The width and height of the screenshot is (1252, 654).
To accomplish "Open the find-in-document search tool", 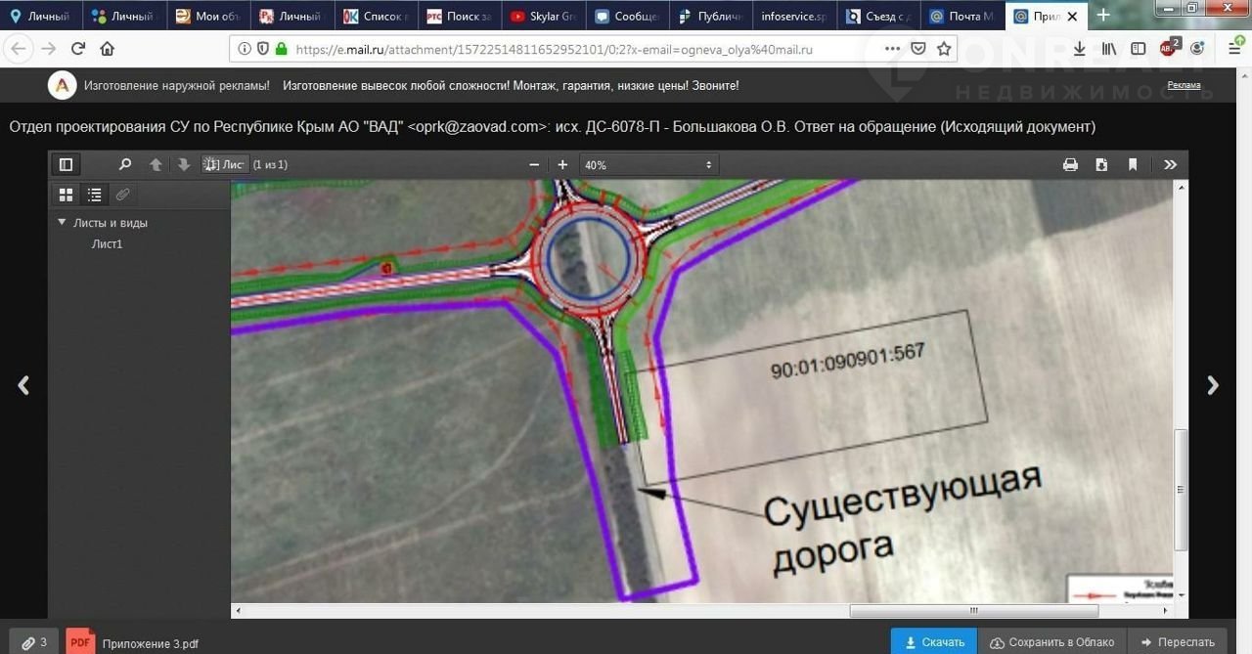I will pyautogui.click(x=125, y=165).
